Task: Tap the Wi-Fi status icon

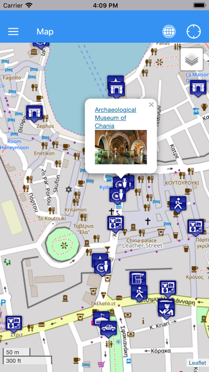Action: coord(29,5)
